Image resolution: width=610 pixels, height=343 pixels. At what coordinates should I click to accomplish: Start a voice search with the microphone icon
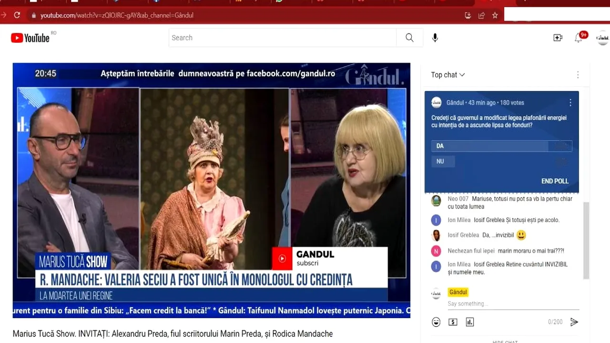[435, 38]
